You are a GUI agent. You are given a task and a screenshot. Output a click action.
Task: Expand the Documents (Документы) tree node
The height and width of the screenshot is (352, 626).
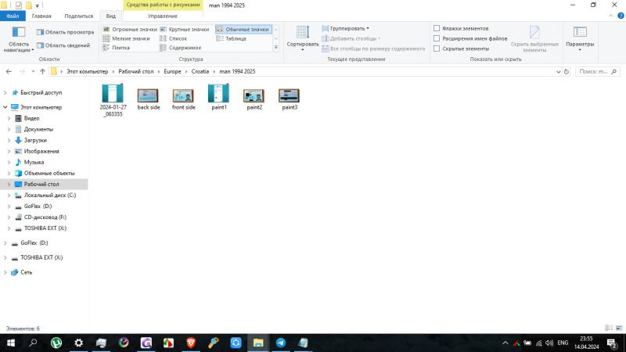[9, 129]
